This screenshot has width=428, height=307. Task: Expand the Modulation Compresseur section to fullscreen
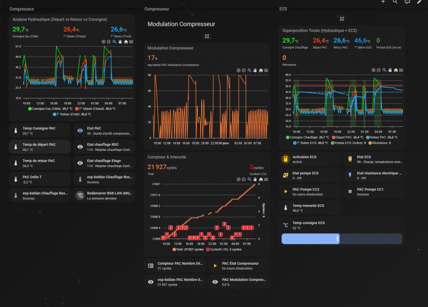pyautogui.click(x=207, y=36)
